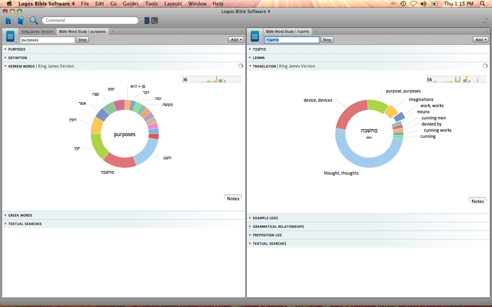Click Stop button in left panel
Image resolution: width=492 pixels, height=307 pixels.
point(82,40)
